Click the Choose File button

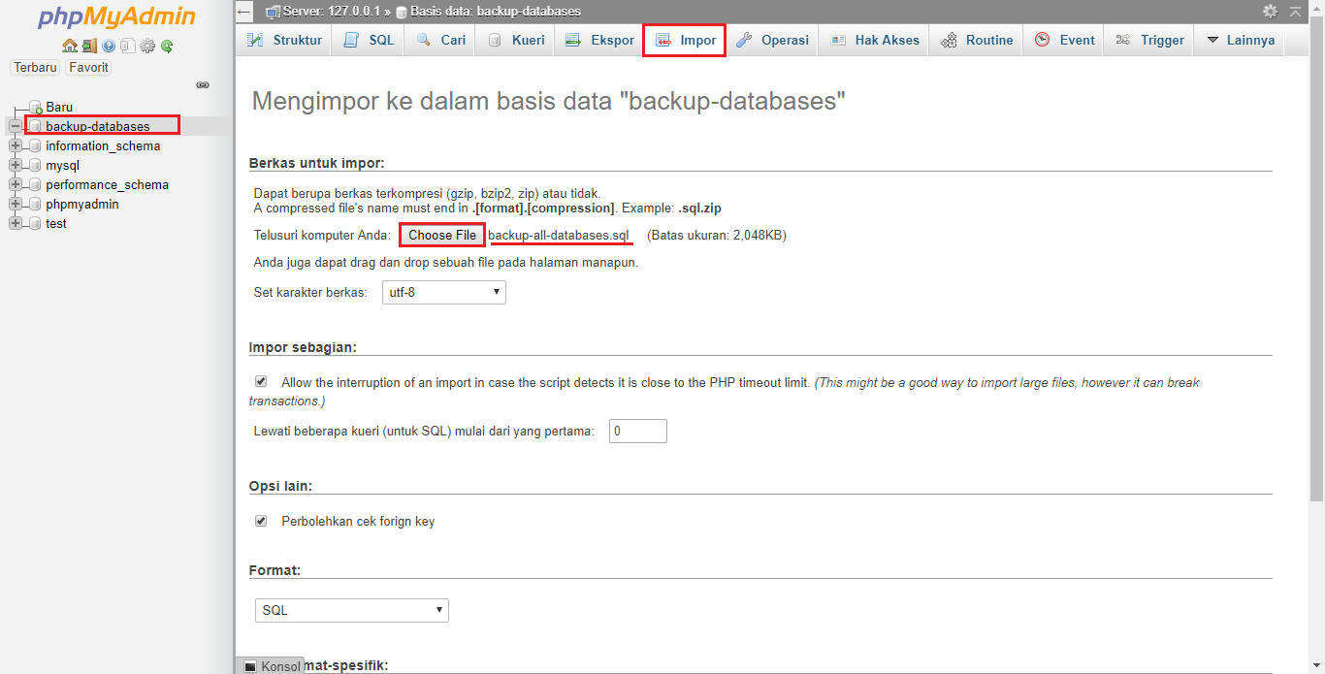point(441,235)
